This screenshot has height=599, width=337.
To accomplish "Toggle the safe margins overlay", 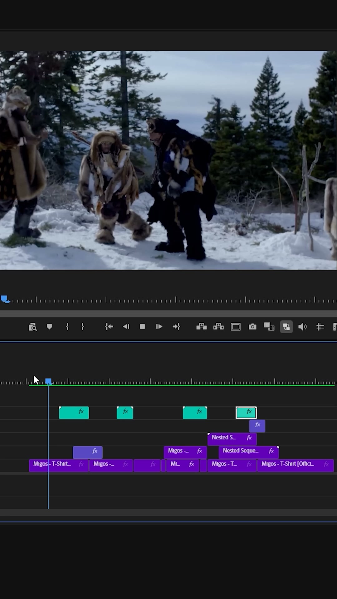I will tap(236, 327).
